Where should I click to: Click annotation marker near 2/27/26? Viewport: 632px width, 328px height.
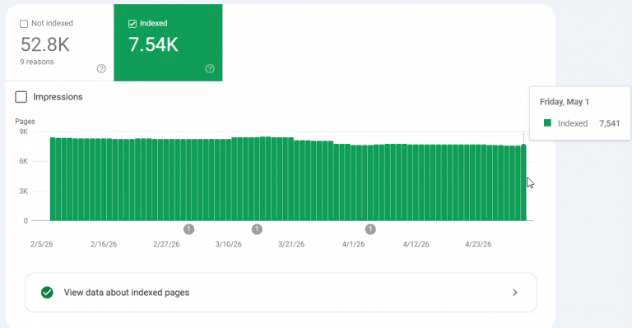click(x=188, y=229)
